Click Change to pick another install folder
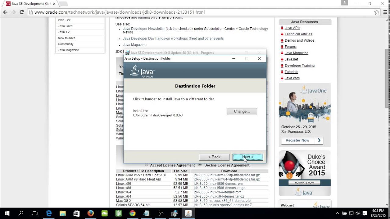This screenshot has width=390, height=219. point(242,111)
